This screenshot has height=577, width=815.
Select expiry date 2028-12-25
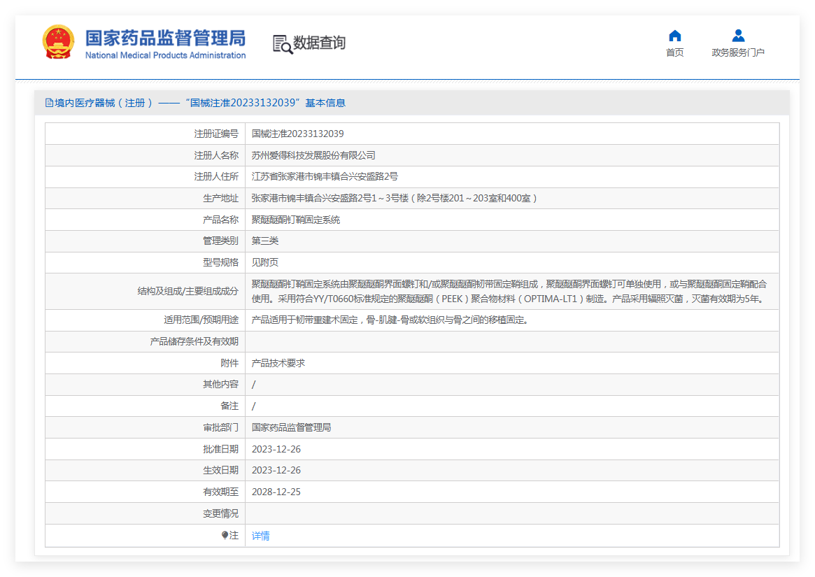pos(276,492)
